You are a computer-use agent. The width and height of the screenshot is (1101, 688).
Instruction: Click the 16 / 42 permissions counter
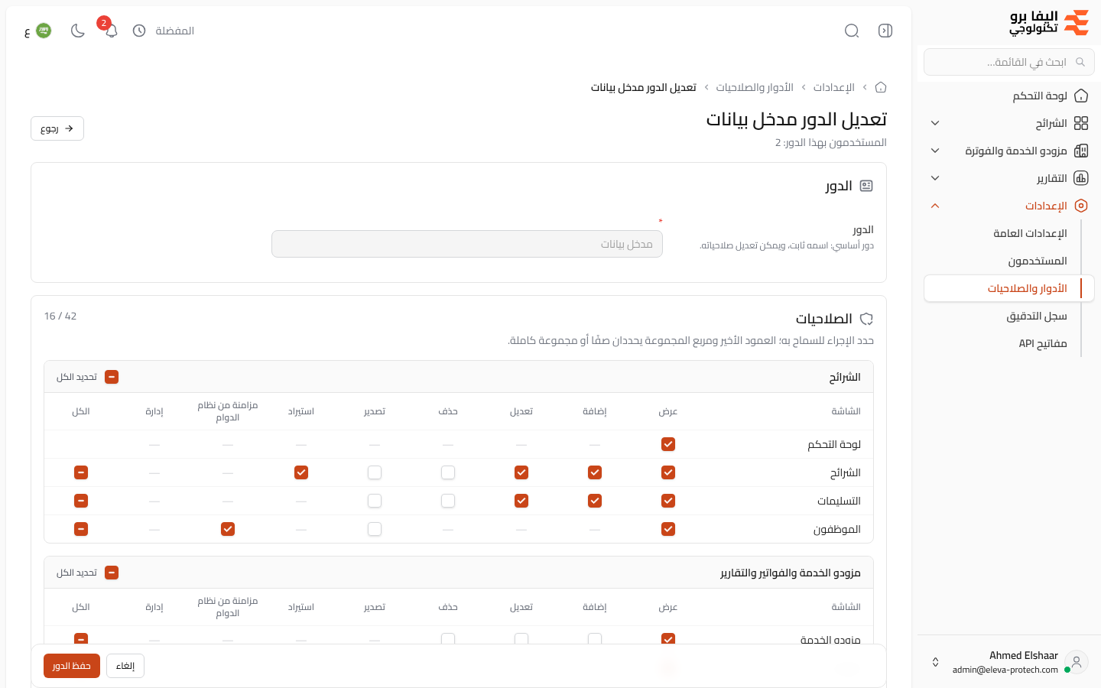[x=60, y=316]
